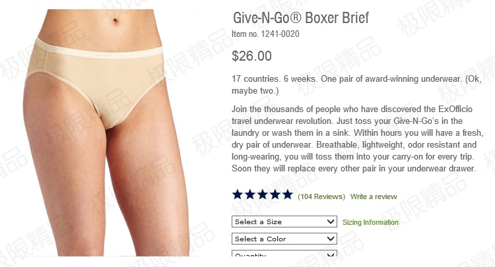Click the Give-N-Go Boxer Brief title
This screenshot has width=495, height=267.
pyautogui.click(x=301, y=18)
